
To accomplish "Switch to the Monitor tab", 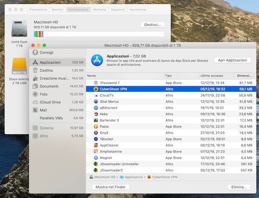I will [x=57, y=10].
